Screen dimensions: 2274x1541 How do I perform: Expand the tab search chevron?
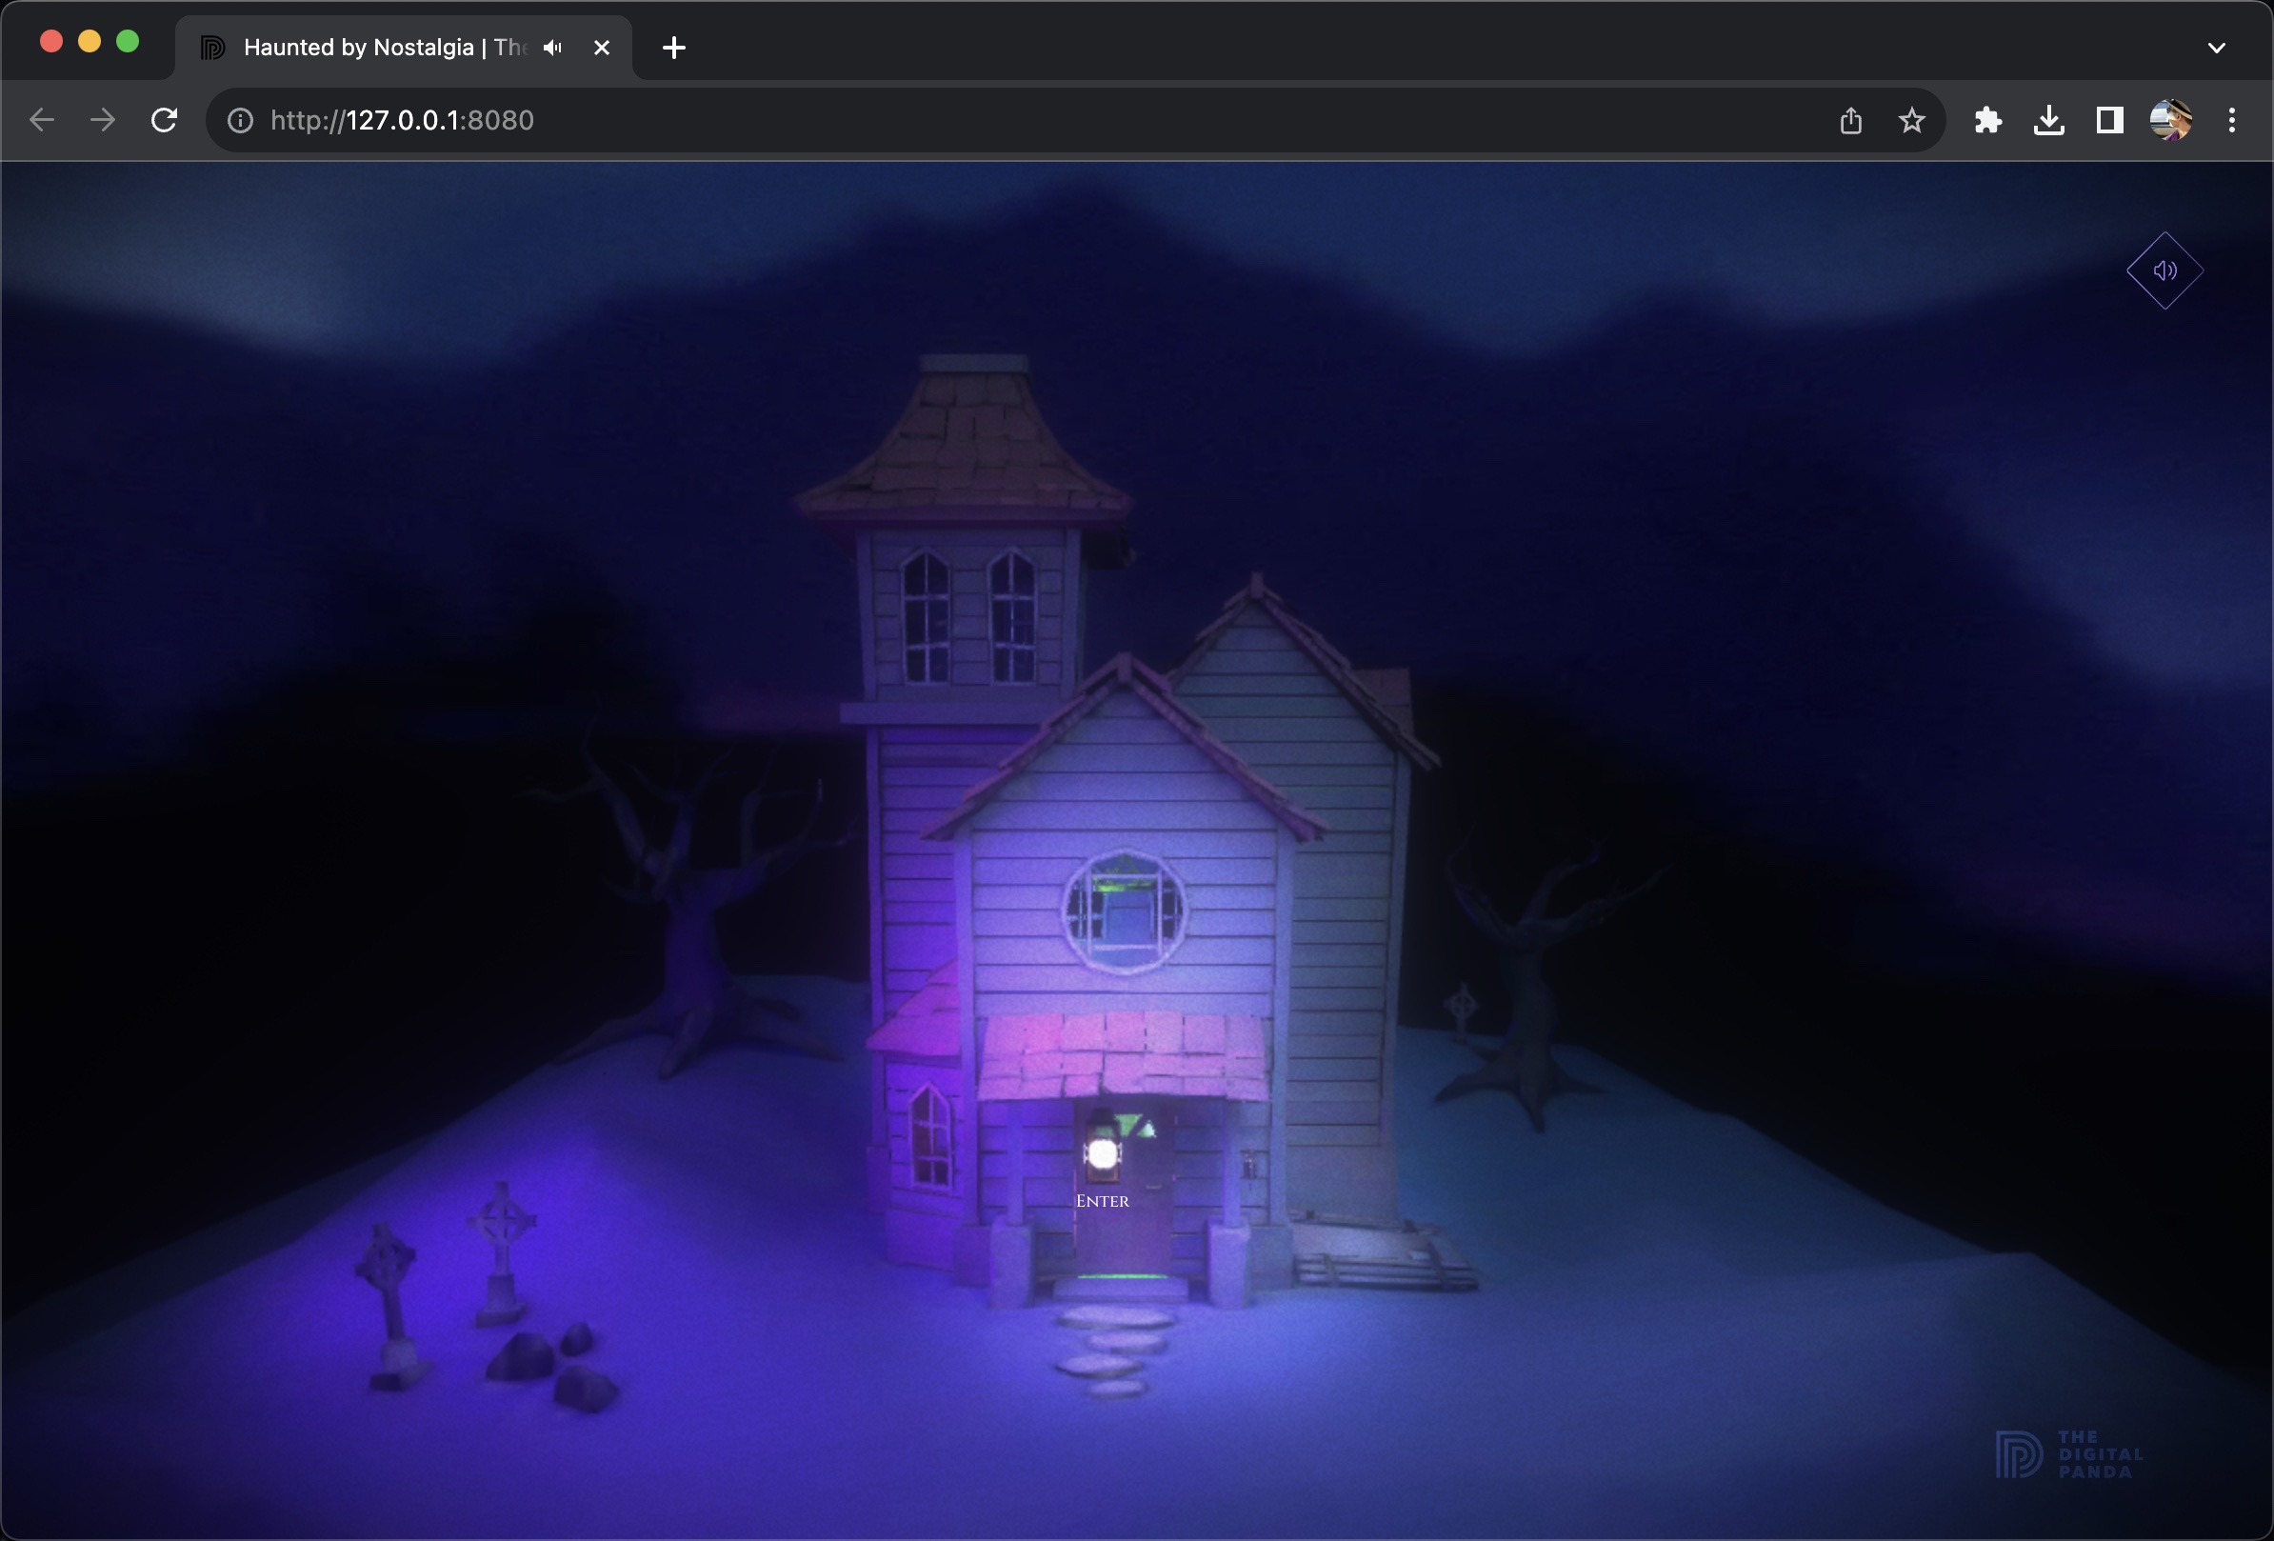coord(2216,48)
